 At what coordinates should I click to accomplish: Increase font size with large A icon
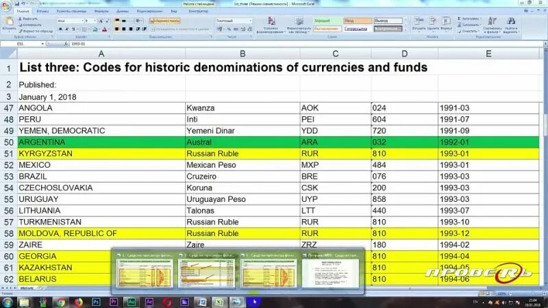(x=101, y=21)
